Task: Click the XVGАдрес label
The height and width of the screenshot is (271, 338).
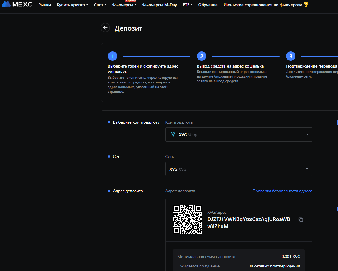Action: pyautogui.click(x=217, y=212)
